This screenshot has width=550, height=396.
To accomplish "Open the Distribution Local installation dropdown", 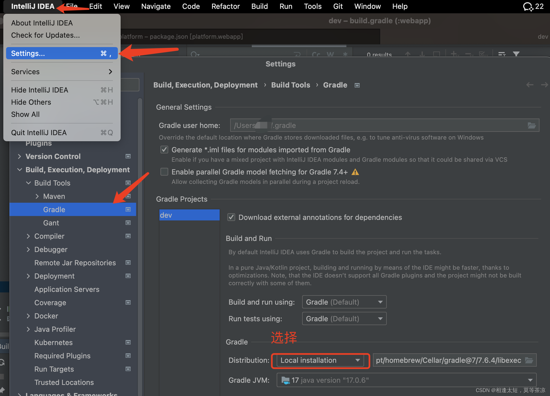I will click(320, 360).
